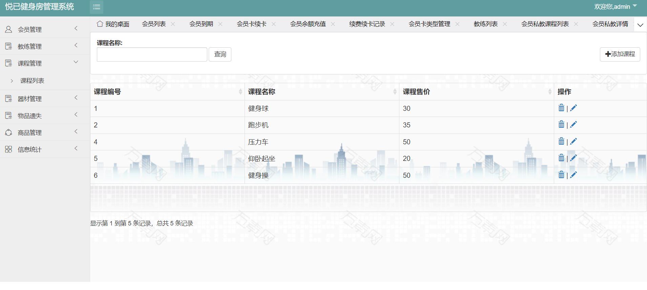Edit the 压力车 course with pencil icon
The image size is (647, 290).
click(x=573, y=142)
